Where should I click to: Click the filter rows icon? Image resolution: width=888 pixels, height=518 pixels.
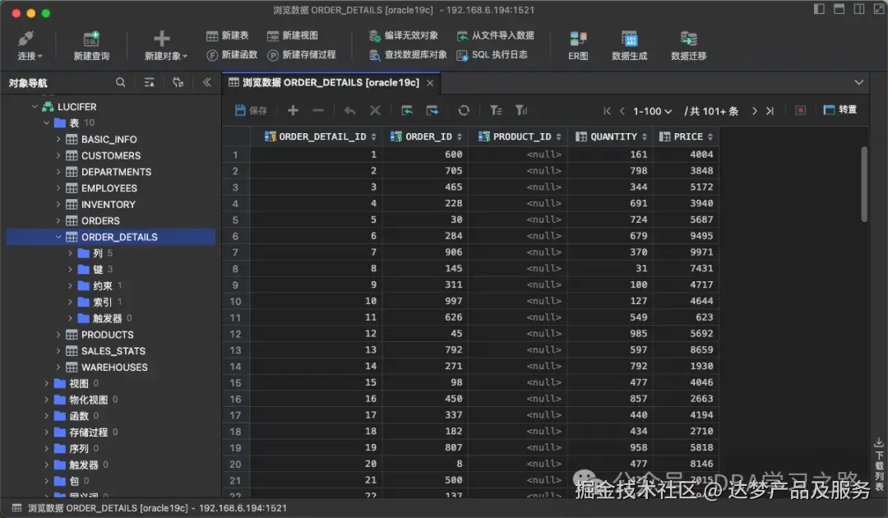tap(496, 110)
